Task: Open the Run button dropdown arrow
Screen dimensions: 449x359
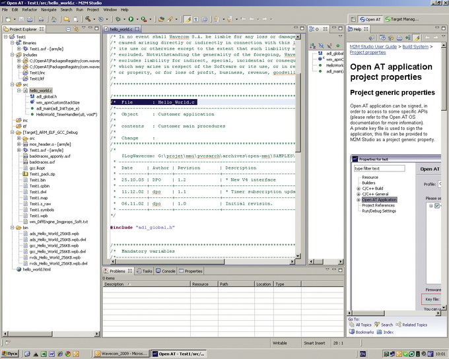Action: point(137,19)
